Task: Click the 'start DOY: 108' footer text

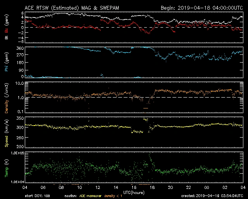Action: click(x=37, y=196)
